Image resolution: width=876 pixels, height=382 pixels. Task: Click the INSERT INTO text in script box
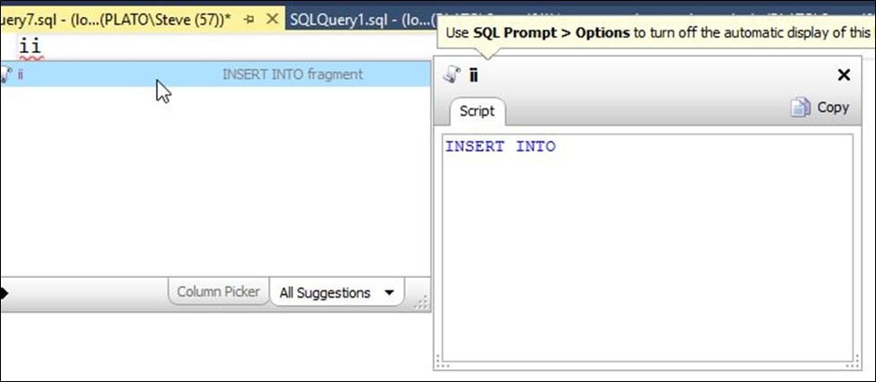pyautogui.click(x=500, y=146)
